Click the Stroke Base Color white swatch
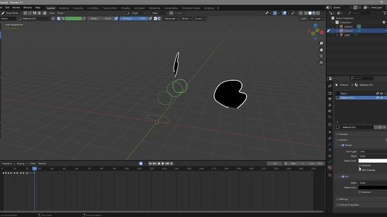The image size is (387, 217). tap(372, 161)
